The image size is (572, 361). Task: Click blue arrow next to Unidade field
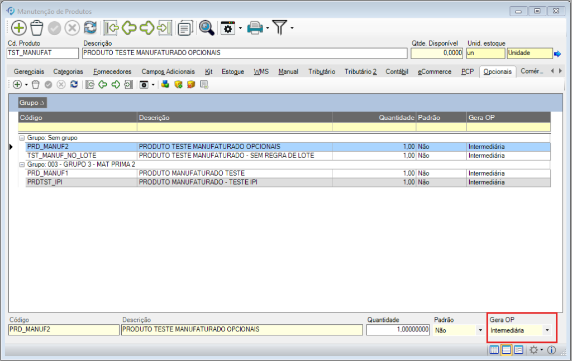(x=557, y=54)
